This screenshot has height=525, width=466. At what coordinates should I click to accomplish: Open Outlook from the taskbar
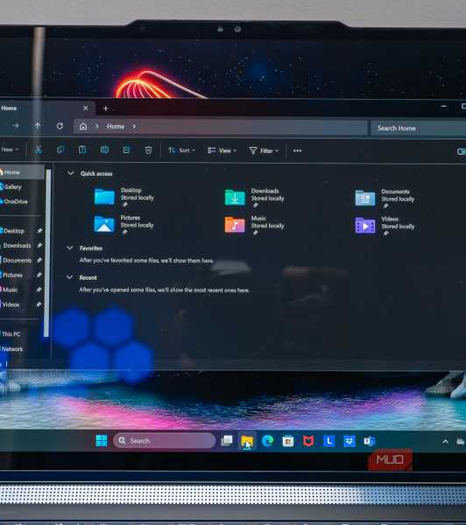pyautogui.click(x=370, y=441)
